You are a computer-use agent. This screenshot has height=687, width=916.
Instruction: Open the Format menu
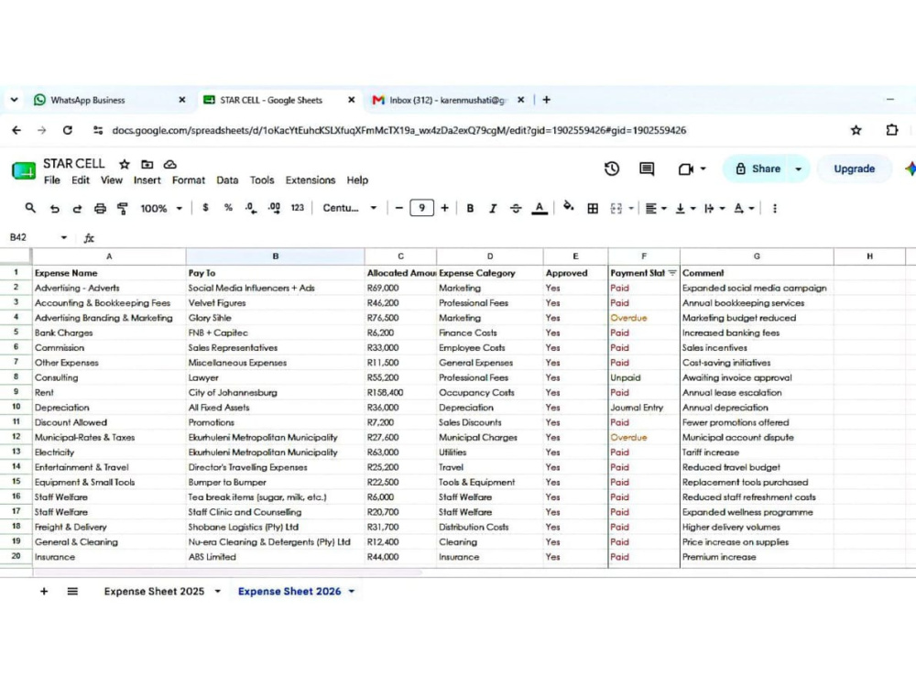pos(188,180)
